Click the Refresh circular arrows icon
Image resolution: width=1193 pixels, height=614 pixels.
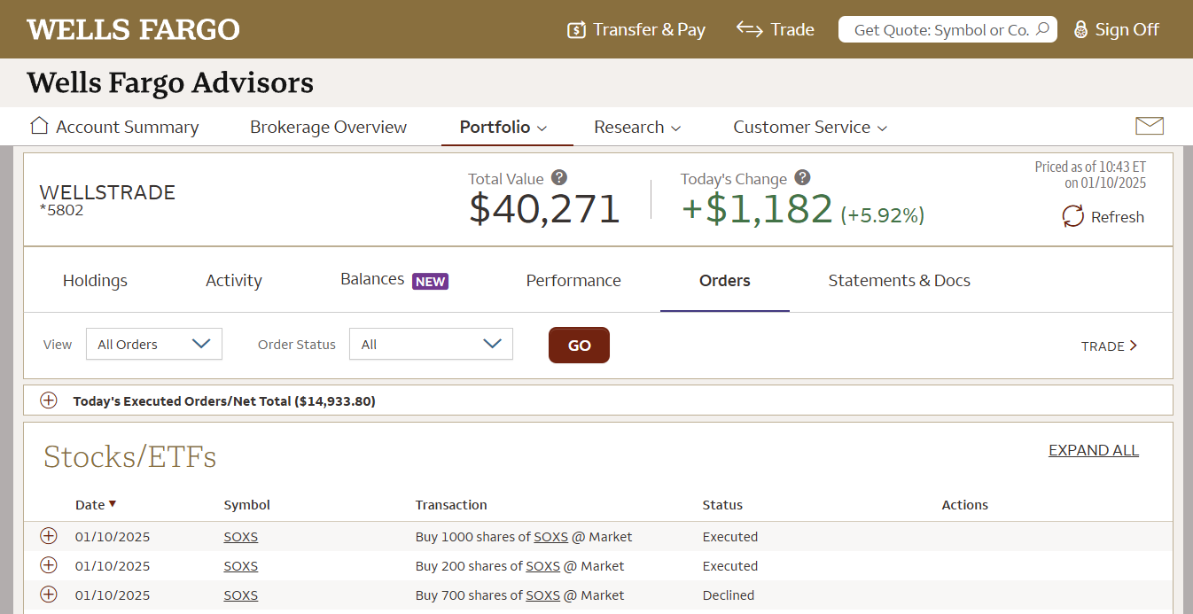click(x=1072, y=216)
